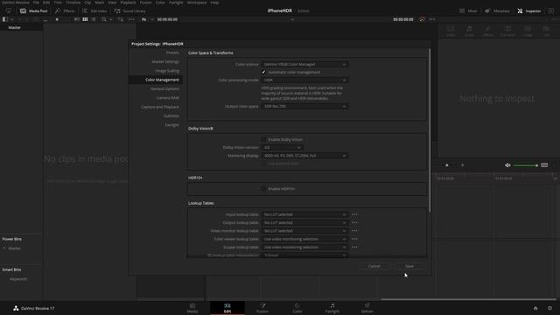
Task: Select Image Scaling in sidebar
Action: coord(167,71)
